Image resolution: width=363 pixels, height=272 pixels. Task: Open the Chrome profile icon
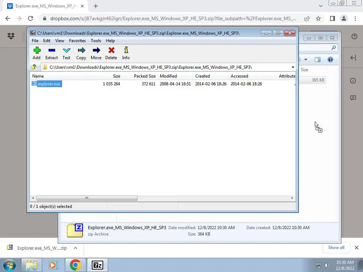(x=344, y=18)
